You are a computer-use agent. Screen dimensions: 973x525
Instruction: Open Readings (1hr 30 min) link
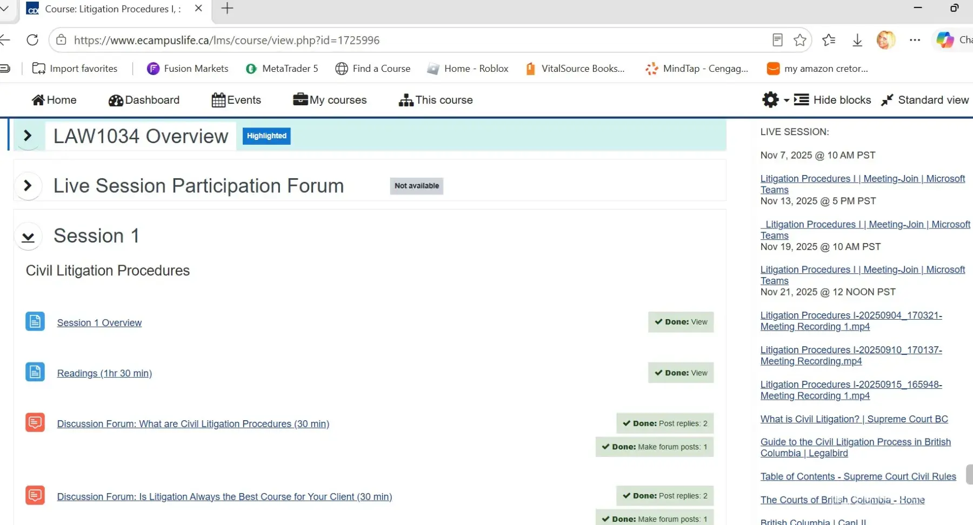click(104, 373)
